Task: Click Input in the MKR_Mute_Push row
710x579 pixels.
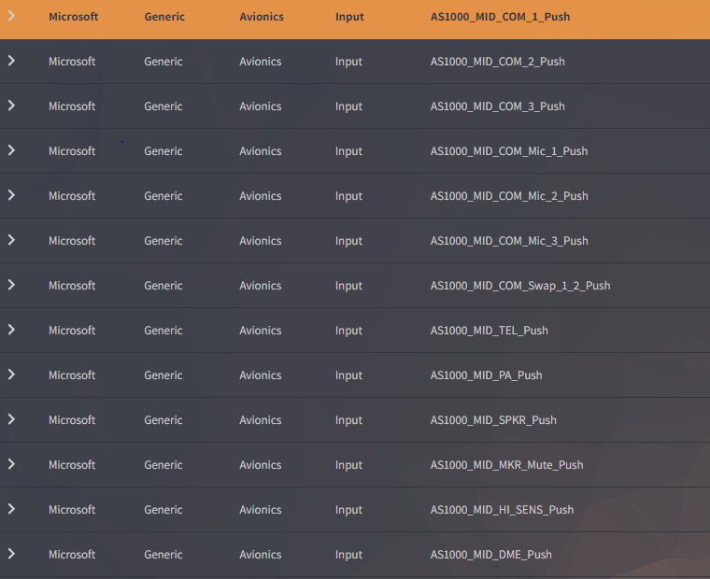Action: pos(348,465)
